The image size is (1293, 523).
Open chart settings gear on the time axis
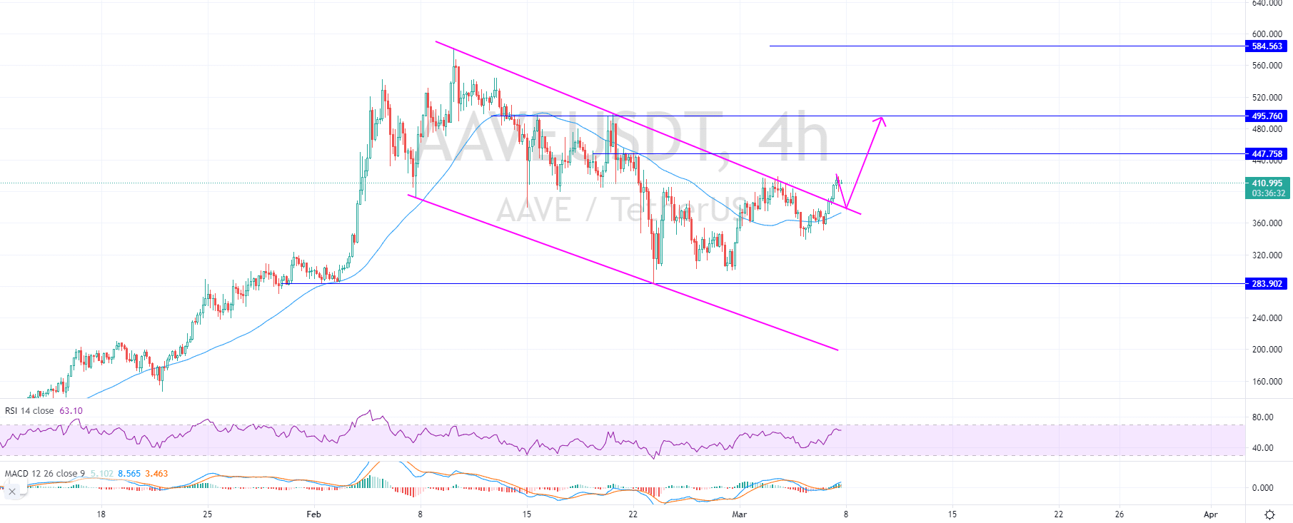point(1269,514)
